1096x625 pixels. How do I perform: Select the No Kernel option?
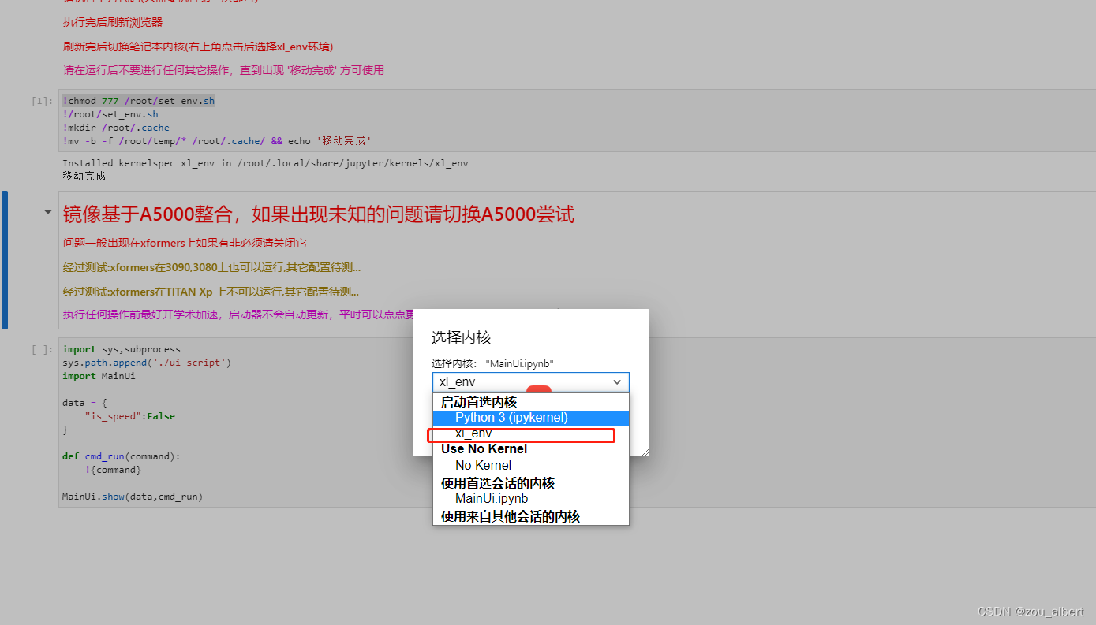pyautogui.click(x=531, y=466)
